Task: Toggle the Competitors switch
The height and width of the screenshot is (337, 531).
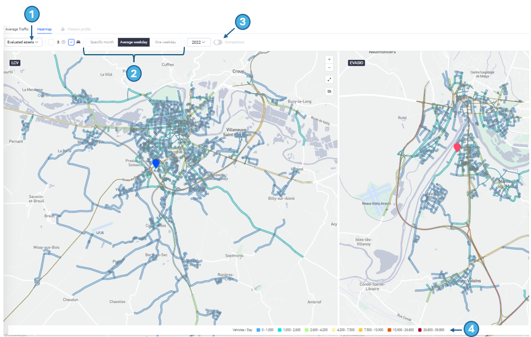Action: 218,42
